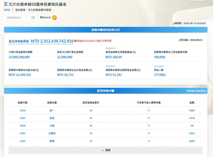Click share count 28 in 川湖 row
213x157 pixels.
(192, 126)
